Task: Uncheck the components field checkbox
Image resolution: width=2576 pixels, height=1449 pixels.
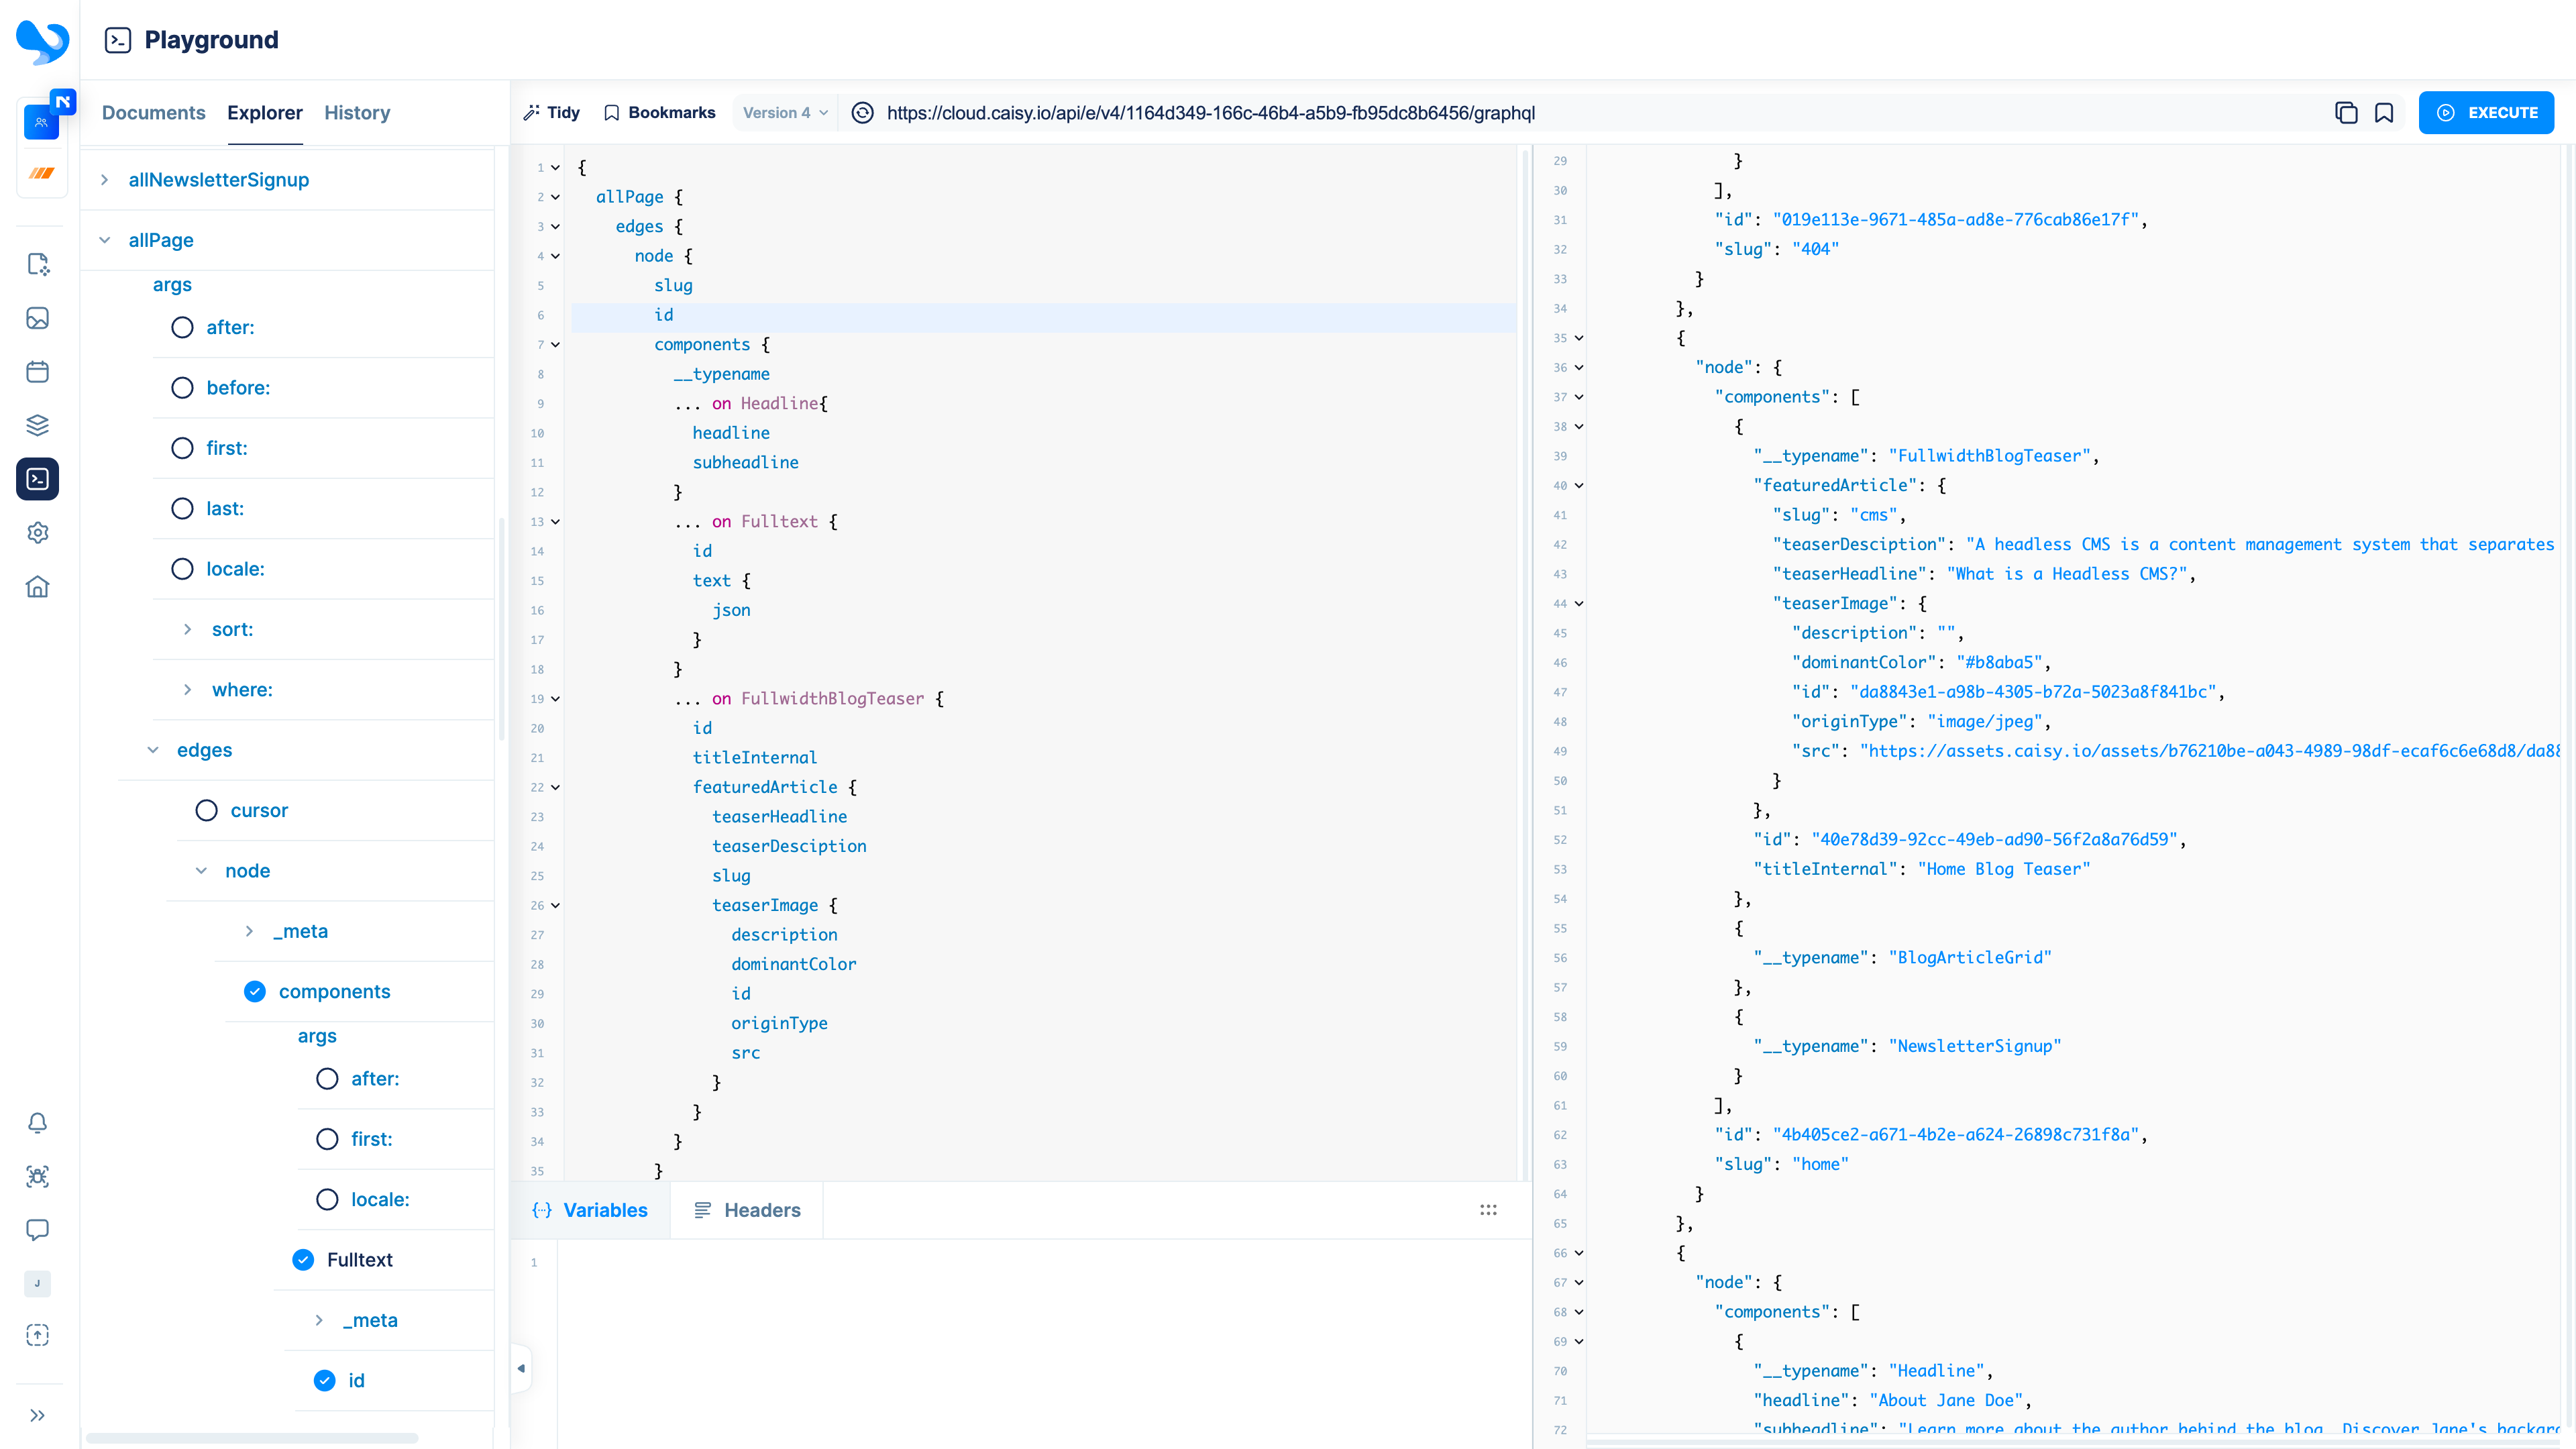Action: coord(255,991)
